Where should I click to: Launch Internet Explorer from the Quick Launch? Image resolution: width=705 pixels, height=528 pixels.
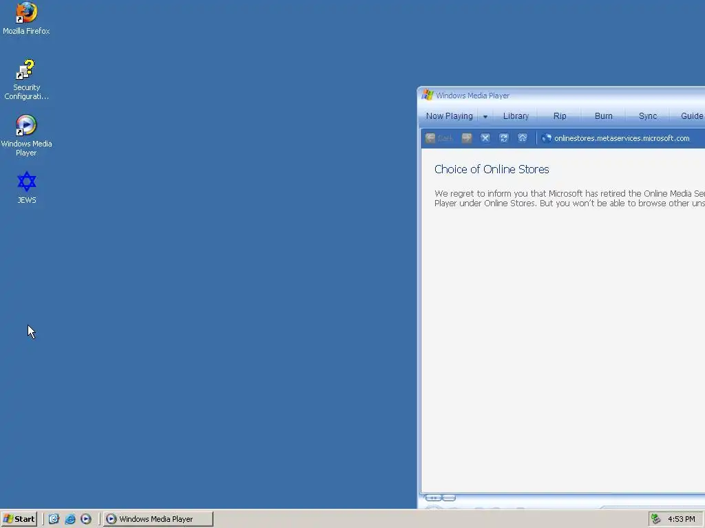[70, 519]
